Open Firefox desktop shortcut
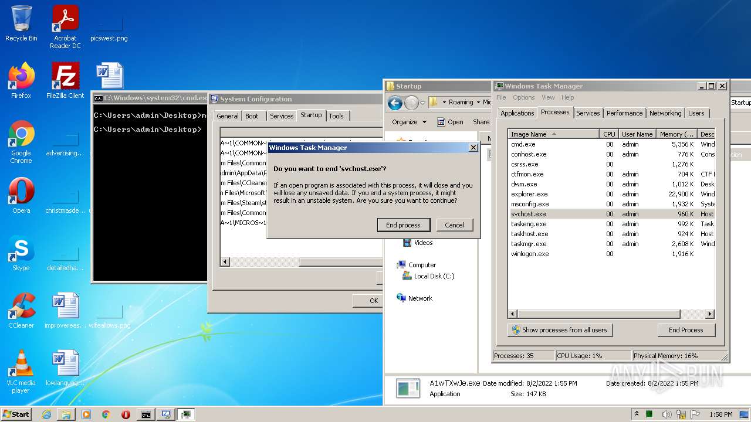 tap(21, 81)
